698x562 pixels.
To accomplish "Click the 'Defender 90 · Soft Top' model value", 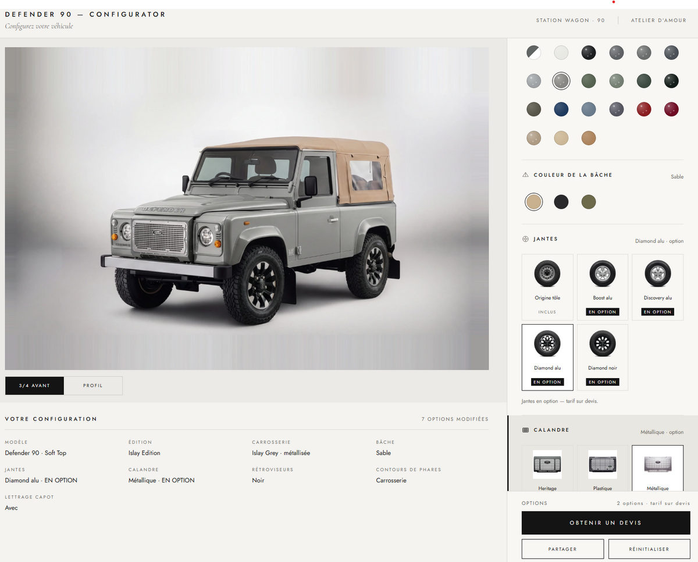I will point(35,453).
